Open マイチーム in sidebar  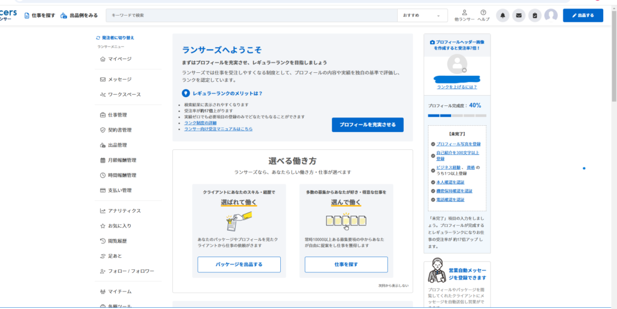point(120,292)
